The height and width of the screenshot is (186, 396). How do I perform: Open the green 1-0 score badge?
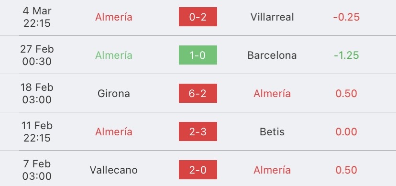tap(198, 55)
